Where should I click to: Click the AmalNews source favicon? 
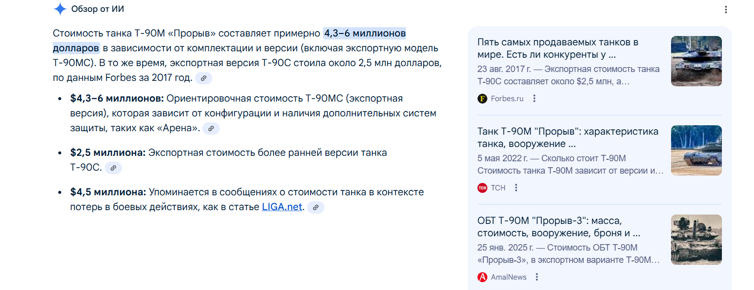[x=482, y=277]
